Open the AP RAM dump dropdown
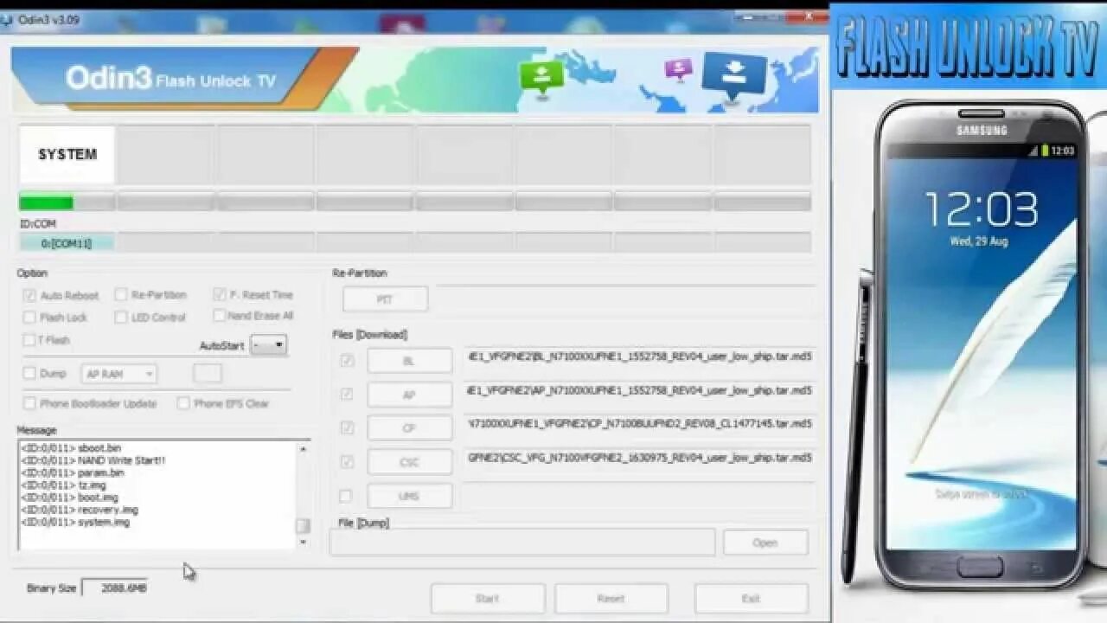 pos(119,374)
